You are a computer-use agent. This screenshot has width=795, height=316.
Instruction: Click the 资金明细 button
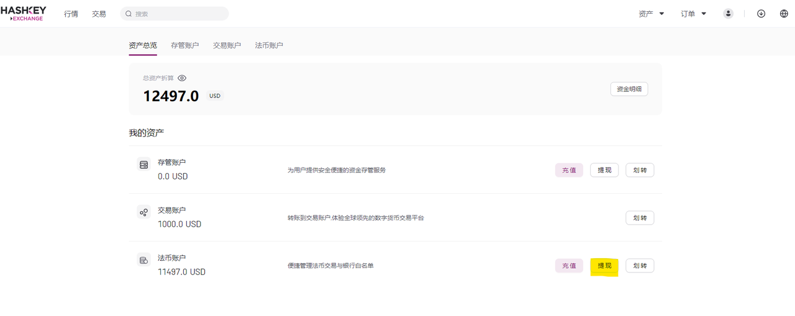coord(629,89)
